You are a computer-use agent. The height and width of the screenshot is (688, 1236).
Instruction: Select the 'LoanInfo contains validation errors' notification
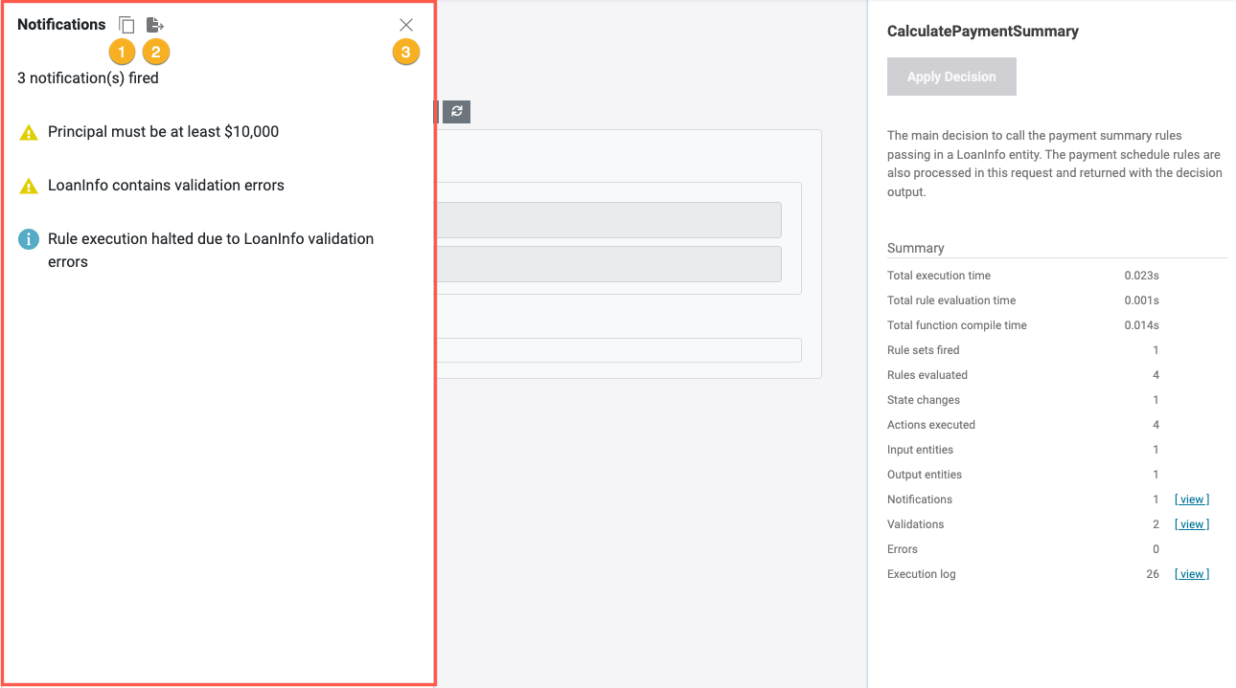(166, 186)
